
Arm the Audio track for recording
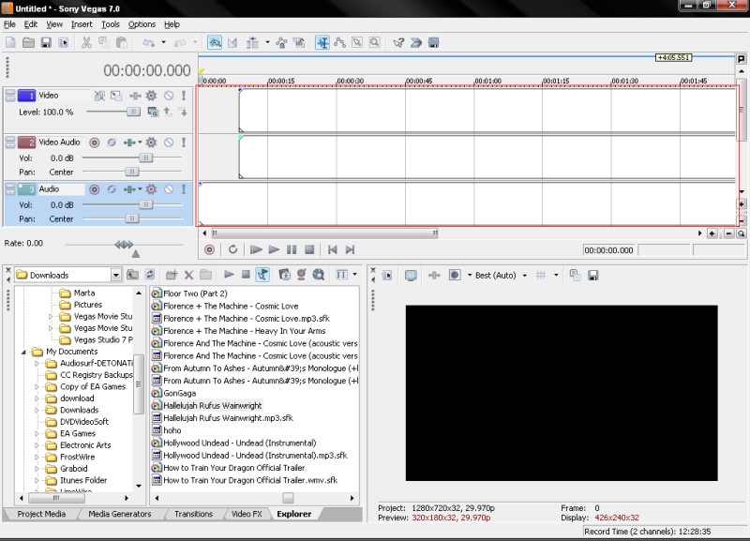pos(94,189)
